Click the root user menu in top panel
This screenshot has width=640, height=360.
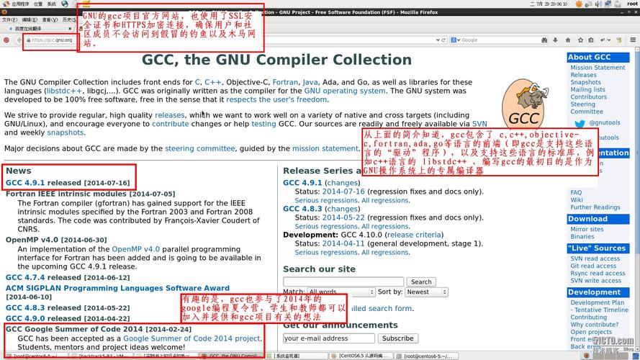coord(632,4)
